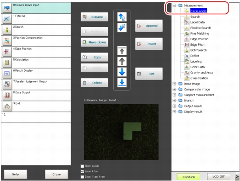Expand the Display result folder
This screenshot has height=181, width=240.
[x=174, y=112]
